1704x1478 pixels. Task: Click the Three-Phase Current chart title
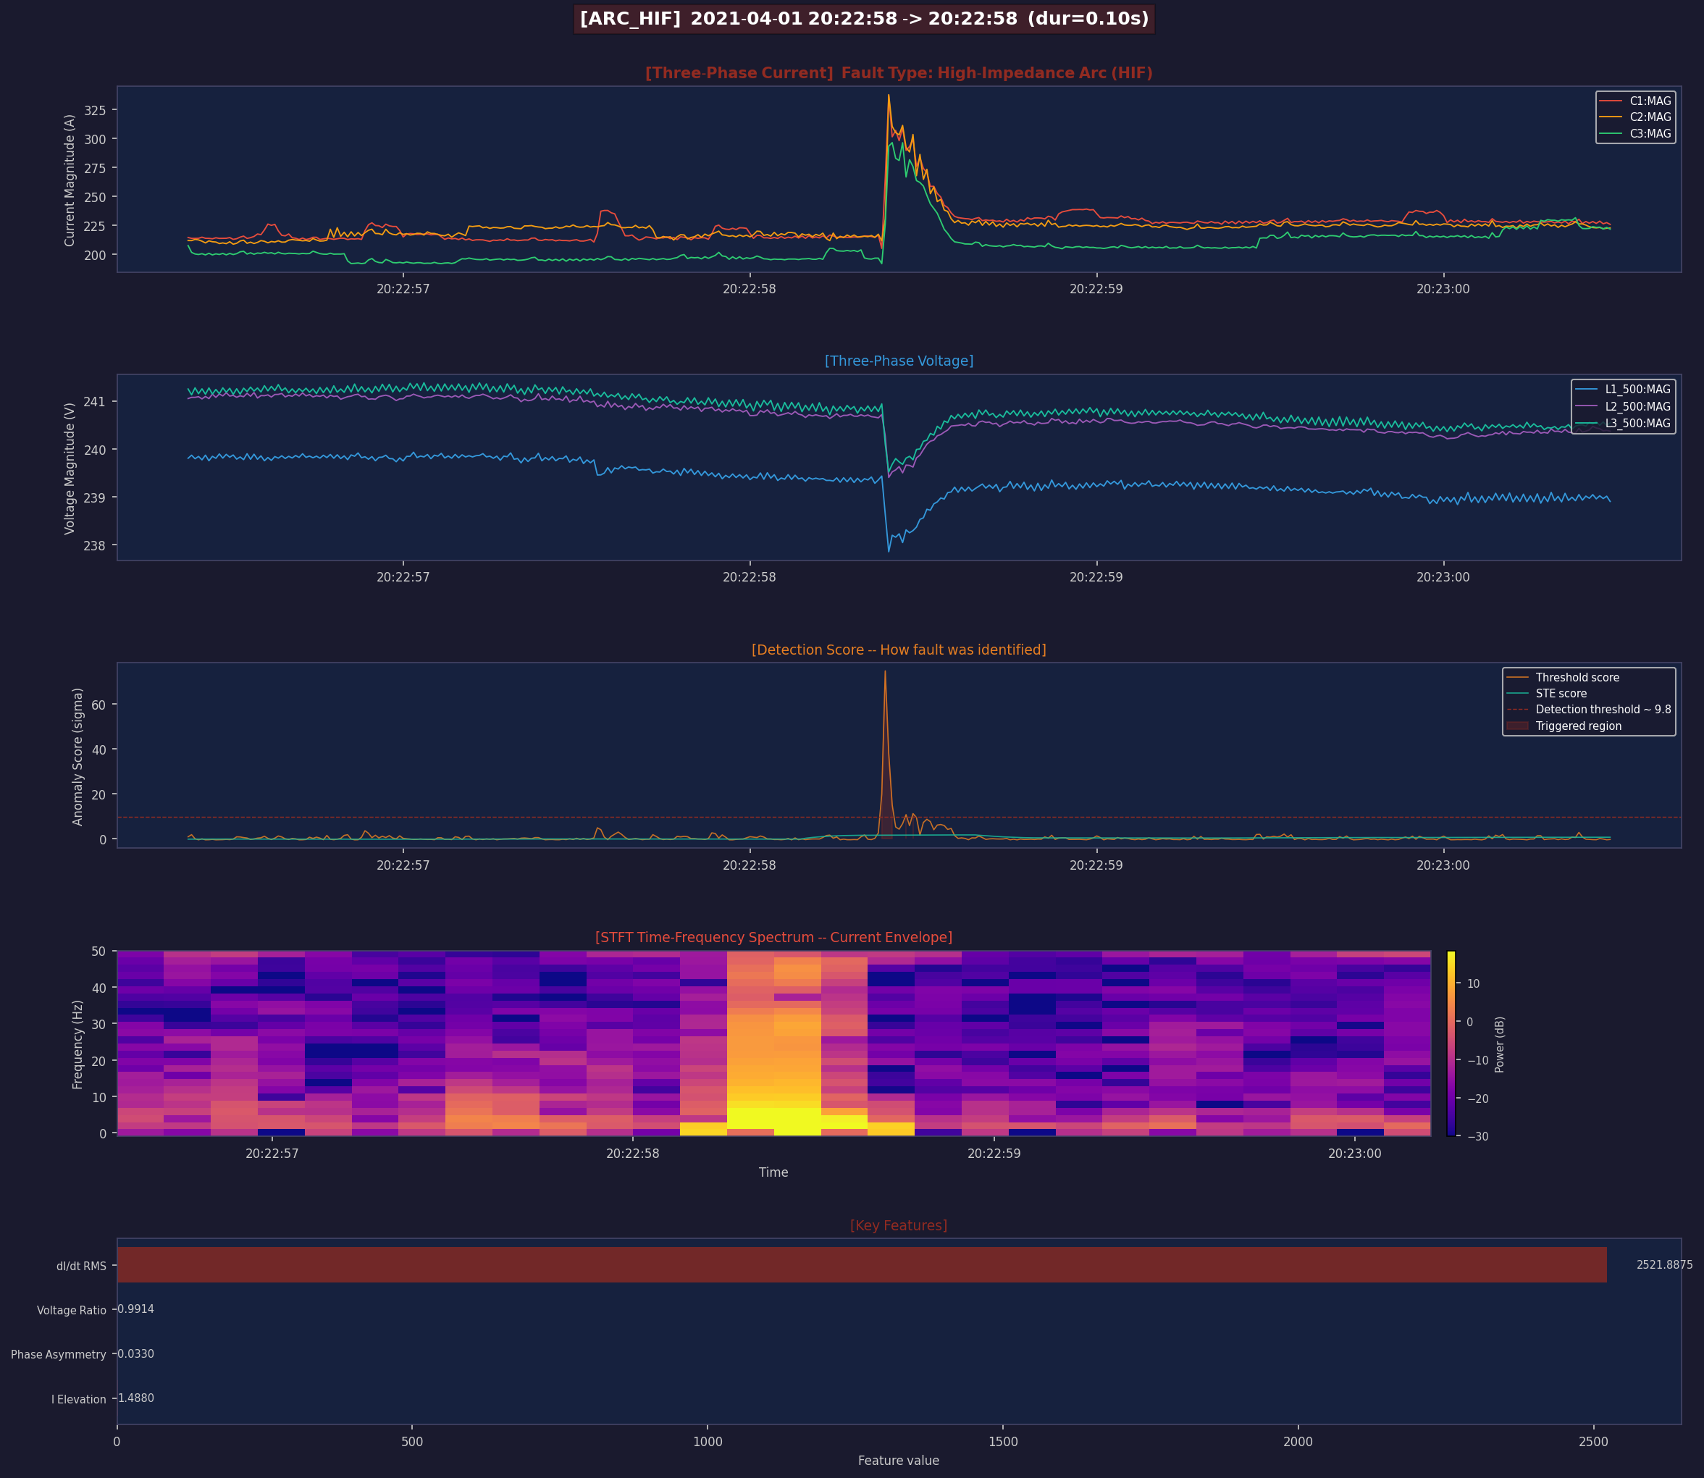pyautogui.click(x=898, y=73)
